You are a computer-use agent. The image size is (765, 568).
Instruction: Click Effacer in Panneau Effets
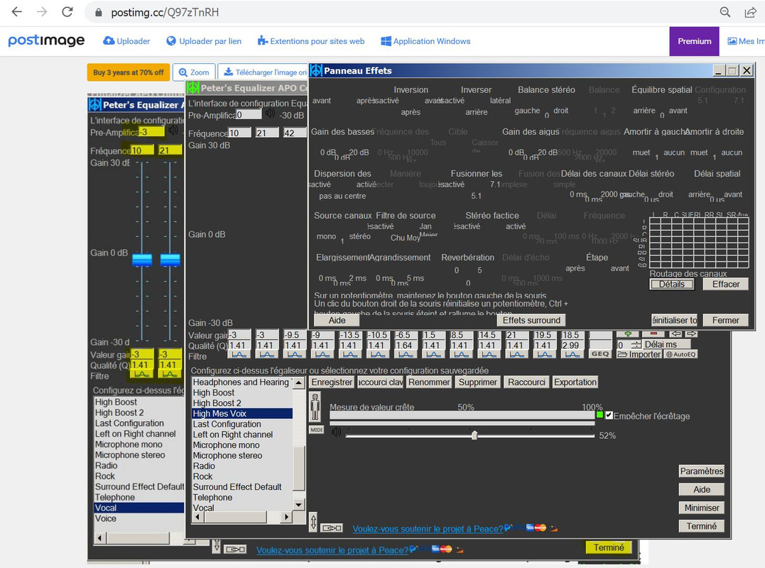coord(725,284)
